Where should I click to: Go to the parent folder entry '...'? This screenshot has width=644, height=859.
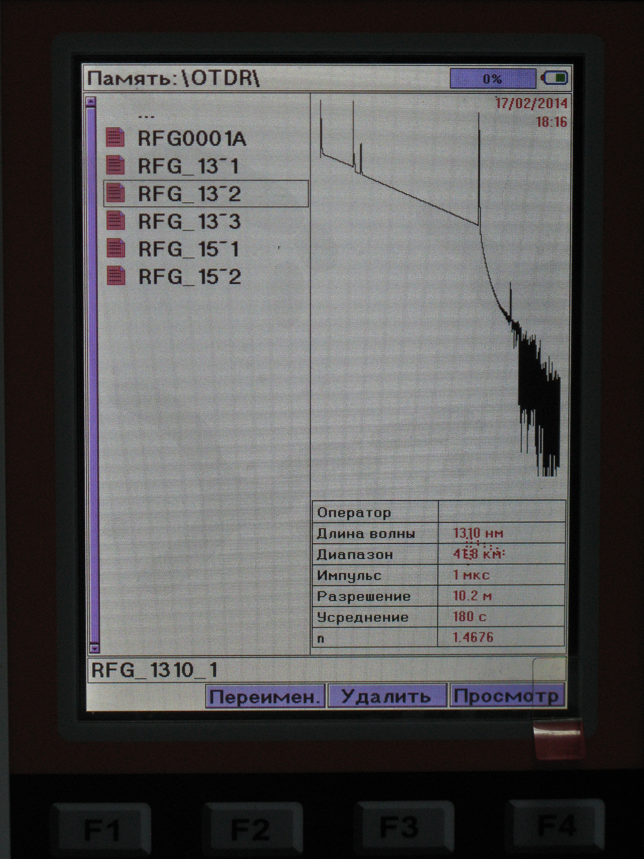click(146, 115)
